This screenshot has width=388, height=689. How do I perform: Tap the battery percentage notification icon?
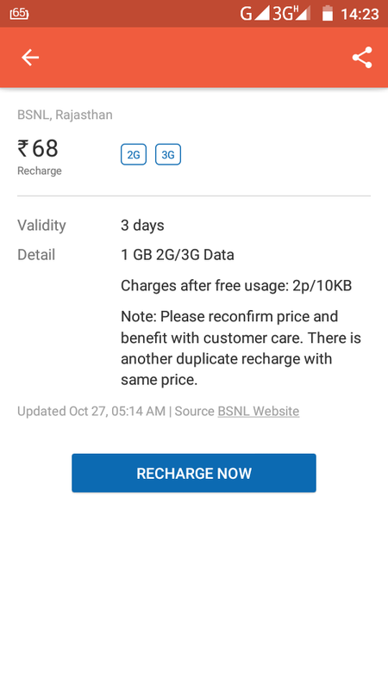(x=19, y=13)
